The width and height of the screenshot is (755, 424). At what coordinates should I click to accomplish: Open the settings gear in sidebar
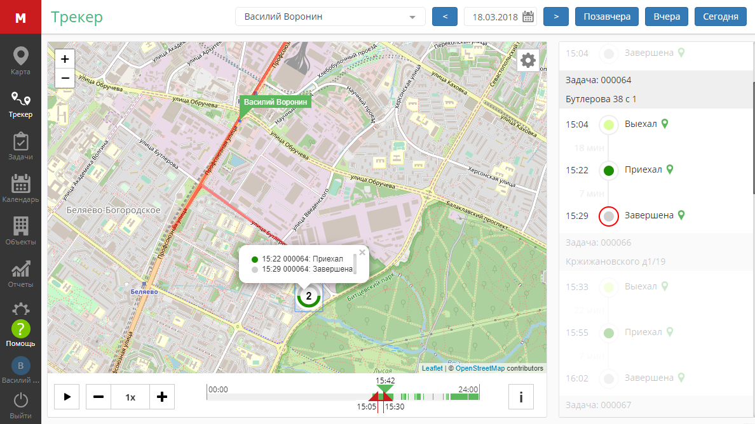(20, 308)
